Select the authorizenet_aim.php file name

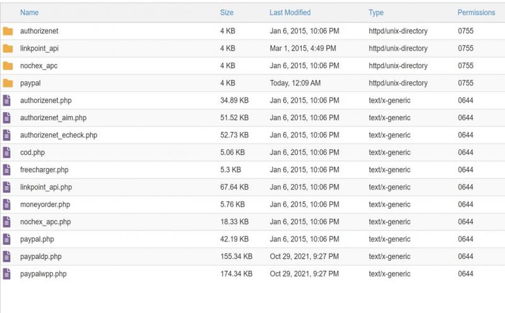[54, 118]
